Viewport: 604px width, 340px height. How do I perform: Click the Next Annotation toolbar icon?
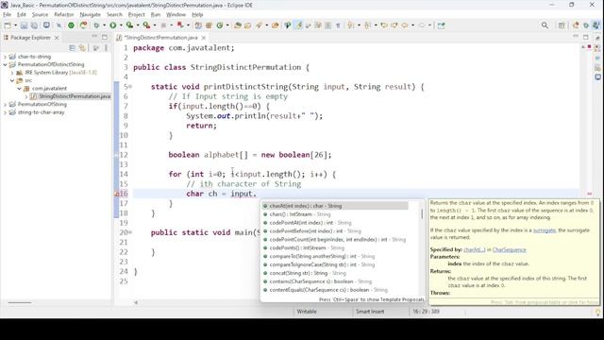[350, 25]
